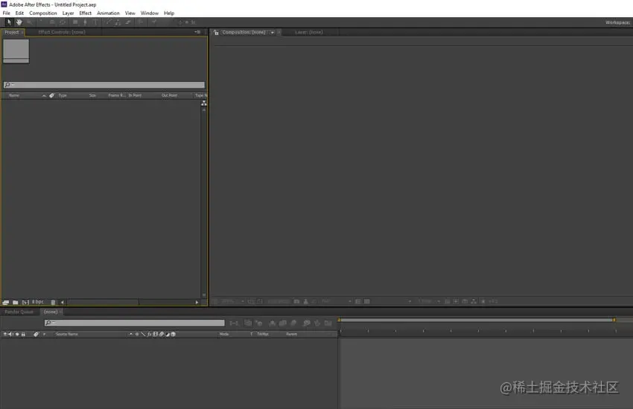Select the Zoom magnifier tool in toolbar
633x409 pixels.
(x=30, y=22)
